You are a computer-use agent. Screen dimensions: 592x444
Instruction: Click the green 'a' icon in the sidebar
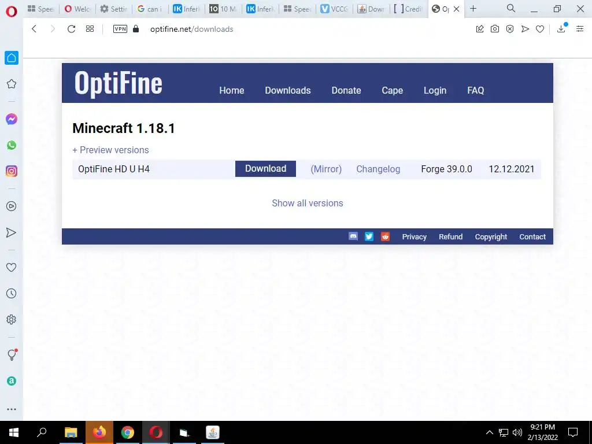(12, 381)
